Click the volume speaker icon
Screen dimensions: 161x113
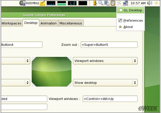(x=150, y=3)
